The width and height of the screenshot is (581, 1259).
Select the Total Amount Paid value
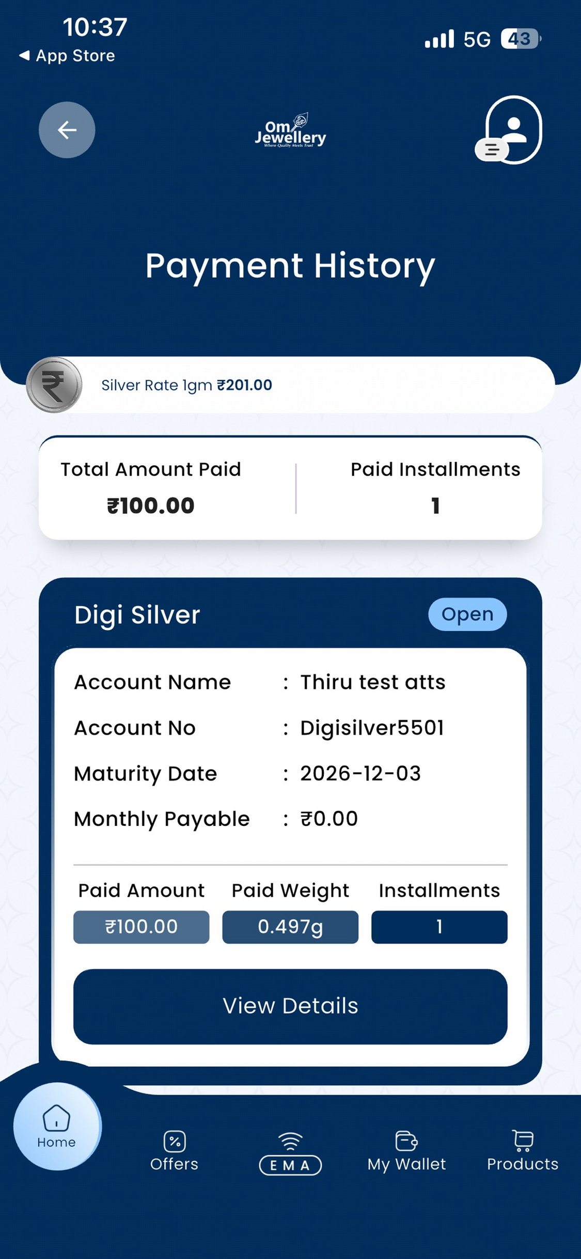151,505
